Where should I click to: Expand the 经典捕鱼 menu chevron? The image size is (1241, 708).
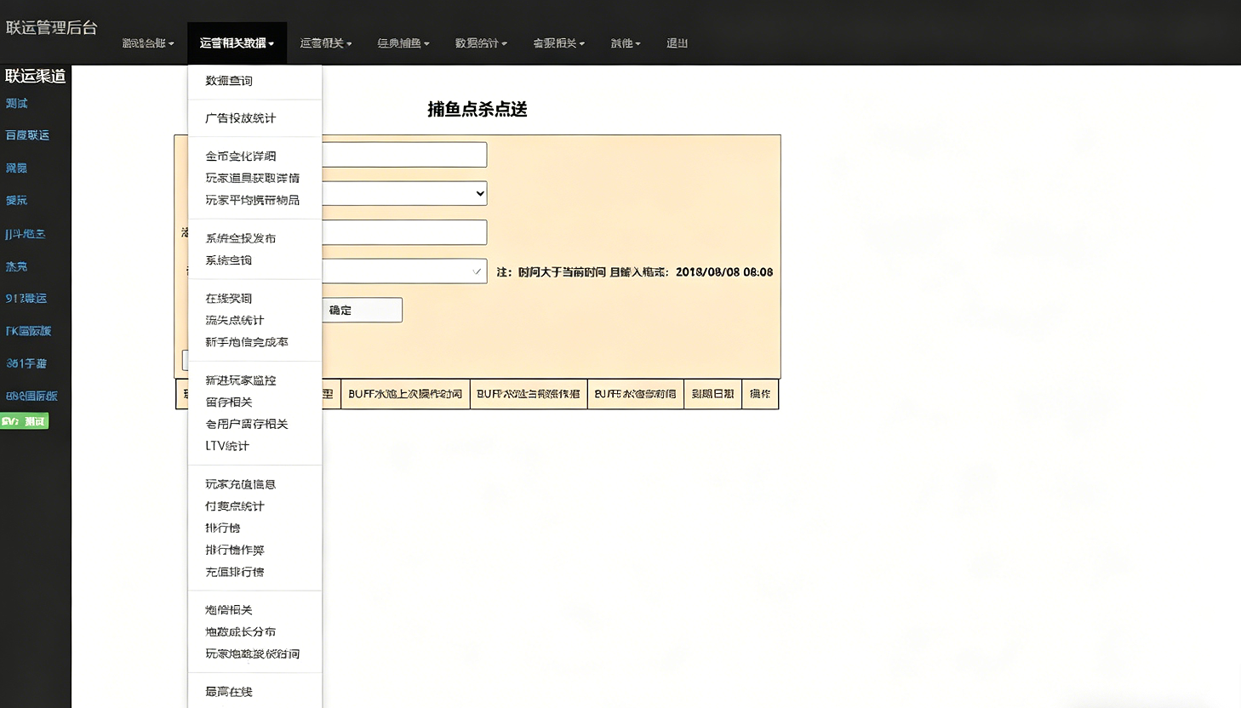(403, 43)
